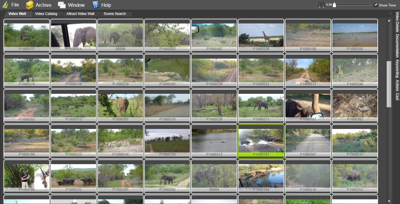Select video thumbnail P1000355
Viewport: 400px width, 204px height.
355,36
